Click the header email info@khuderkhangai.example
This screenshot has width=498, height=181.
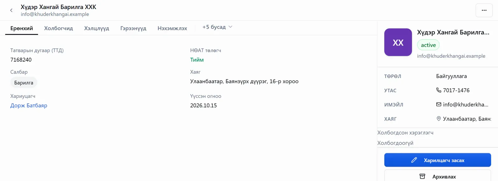55,14
